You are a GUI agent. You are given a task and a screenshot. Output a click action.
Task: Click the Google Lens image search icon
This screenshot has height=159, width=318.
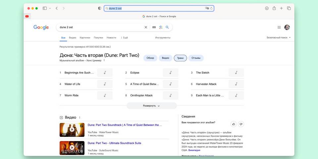(x=161, y=27)
